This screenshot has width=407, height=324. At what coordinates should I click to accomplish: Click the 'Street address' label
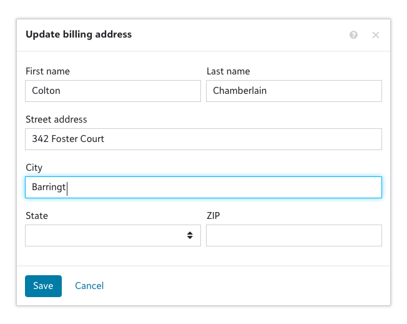(x=56, y=119)
